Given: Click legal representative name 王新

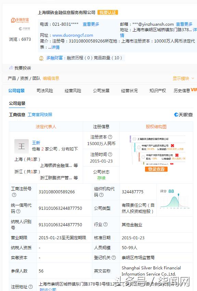Looking at the screenshot, I should point(36,143).
